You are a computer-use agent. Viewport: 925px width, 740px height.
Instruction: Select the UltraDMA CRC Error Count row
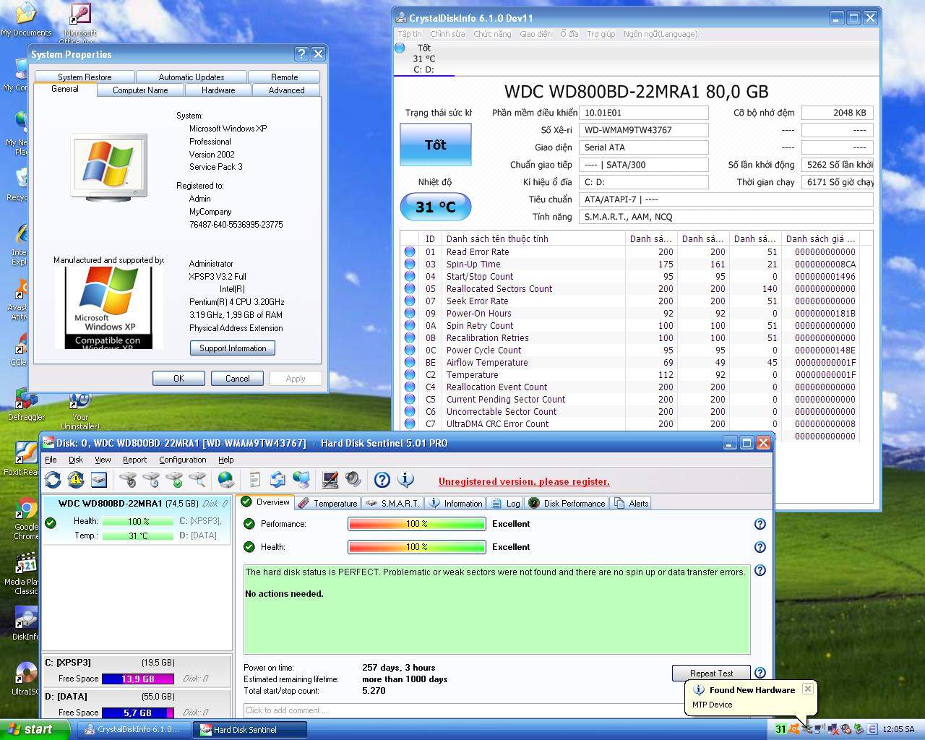(630, 424)
